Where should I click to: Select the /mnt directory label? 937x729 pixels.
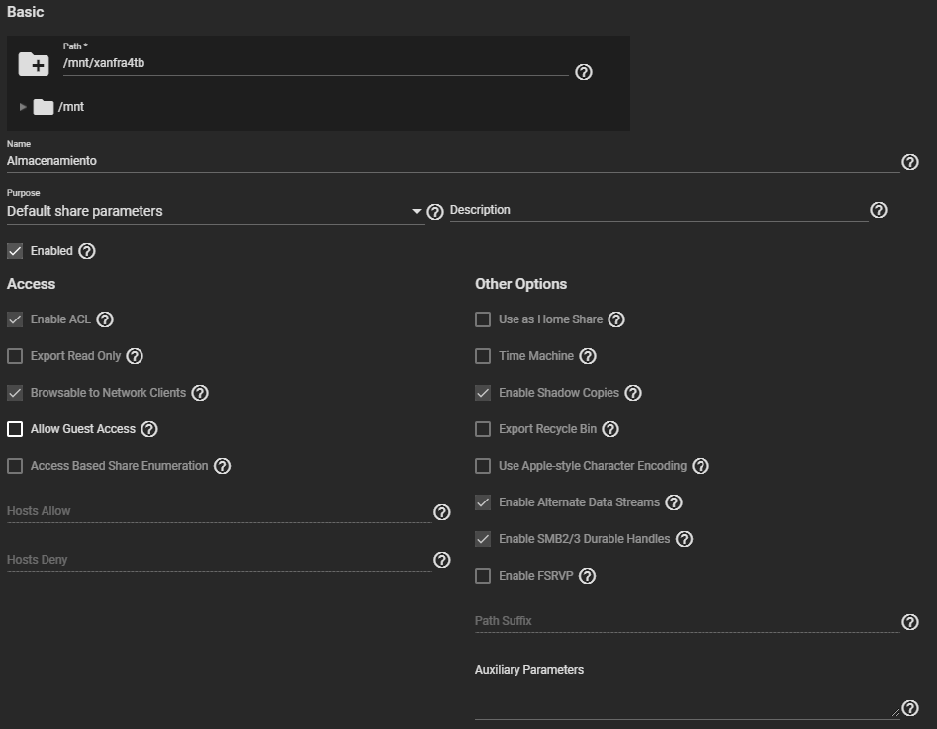71,107
